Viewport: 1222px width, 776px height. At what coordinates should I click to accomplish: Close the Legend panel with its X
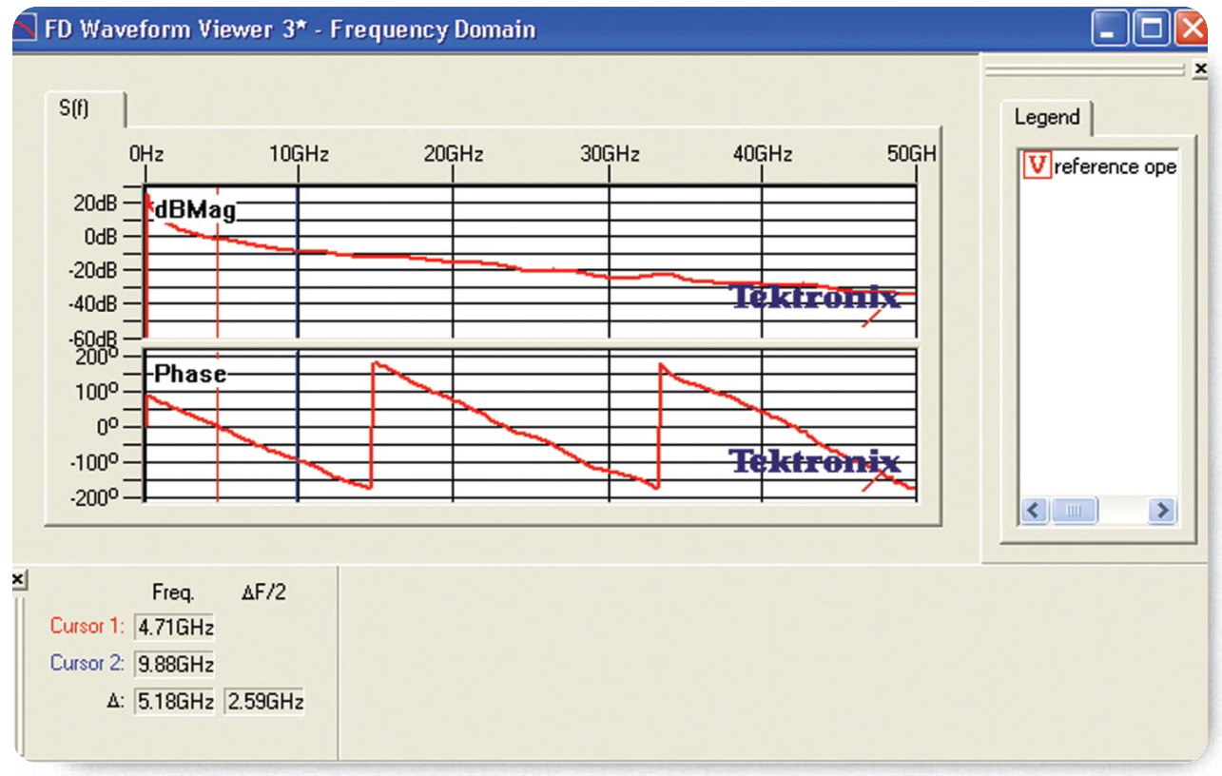(1200, 68)
